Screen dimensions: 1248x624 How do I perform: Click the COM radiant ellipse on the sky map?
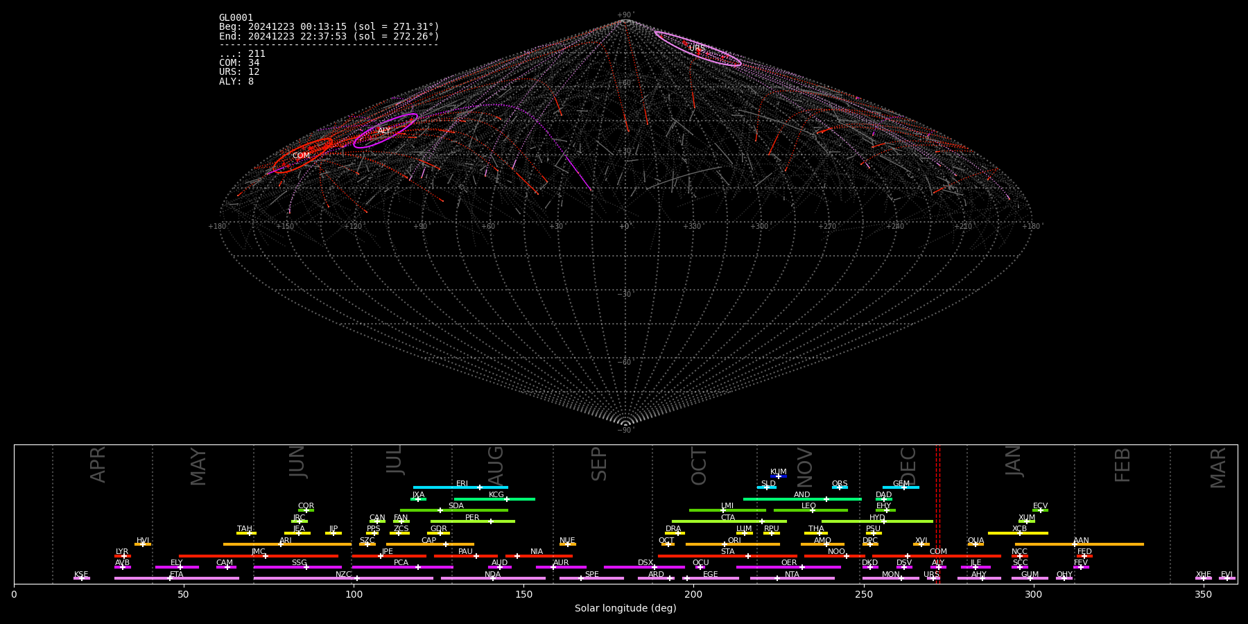[302, 156]
